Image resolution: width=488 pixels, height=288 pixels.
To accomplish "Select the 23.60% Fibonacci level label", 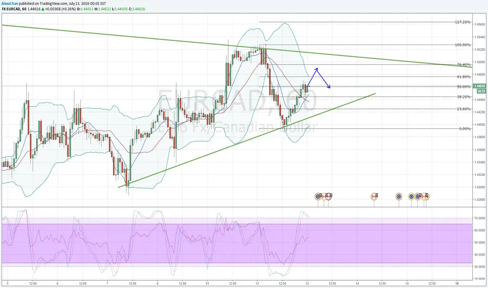I will [464, 109].
